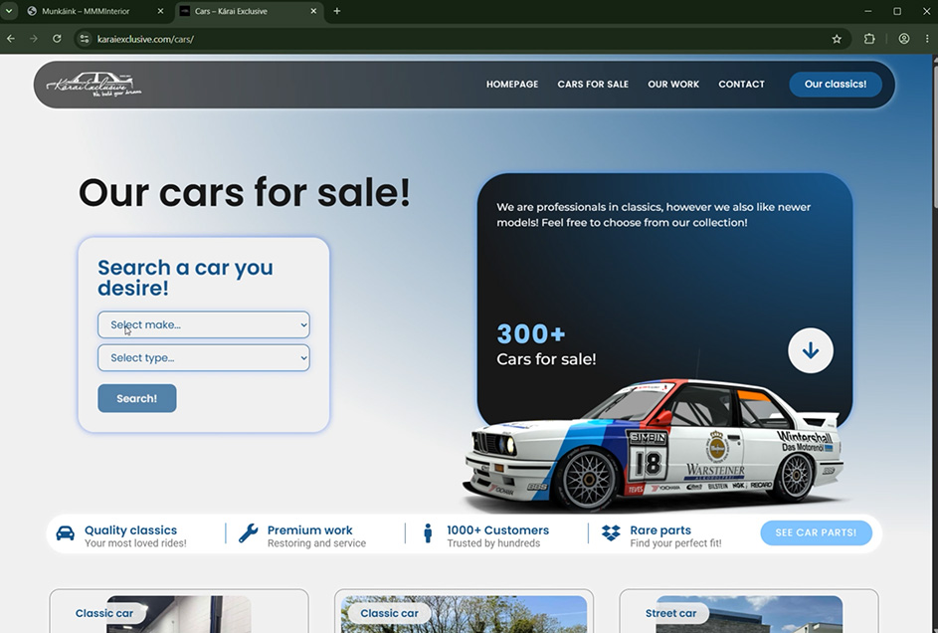View site information icon in address bar
This screenshot has width=938, height=633.
pyautogui.click(x=85, y=39)
